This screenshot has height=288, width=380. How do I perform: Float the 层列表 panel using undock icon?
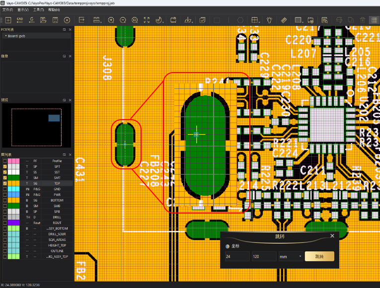[65, 154]
